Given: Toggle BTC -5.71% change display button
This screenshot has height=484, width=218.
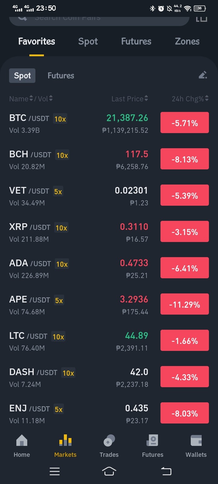Looking at the screenshot, I should 185,123.
